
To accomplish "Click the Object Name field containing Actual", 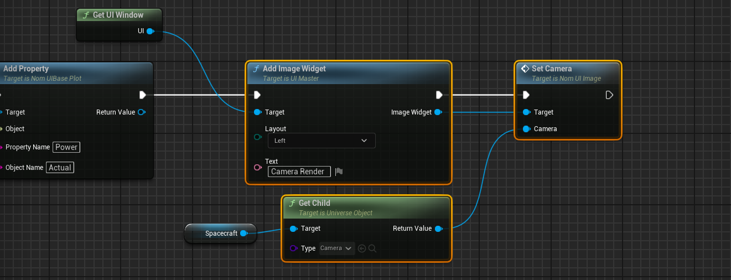I will 60,168.
